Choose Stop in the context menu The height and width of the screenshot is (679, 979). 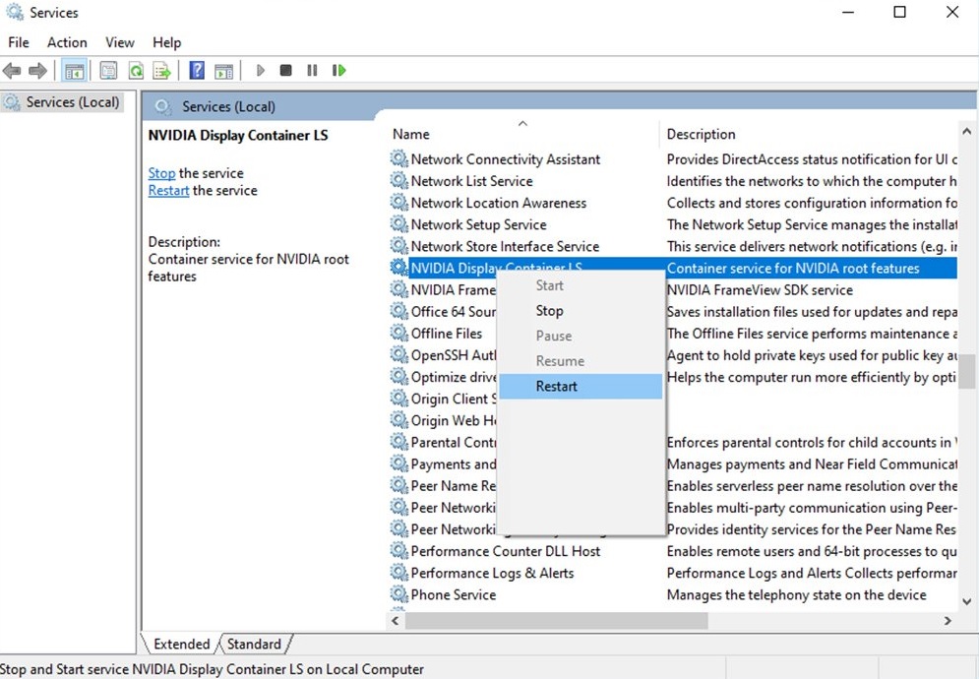581,310
